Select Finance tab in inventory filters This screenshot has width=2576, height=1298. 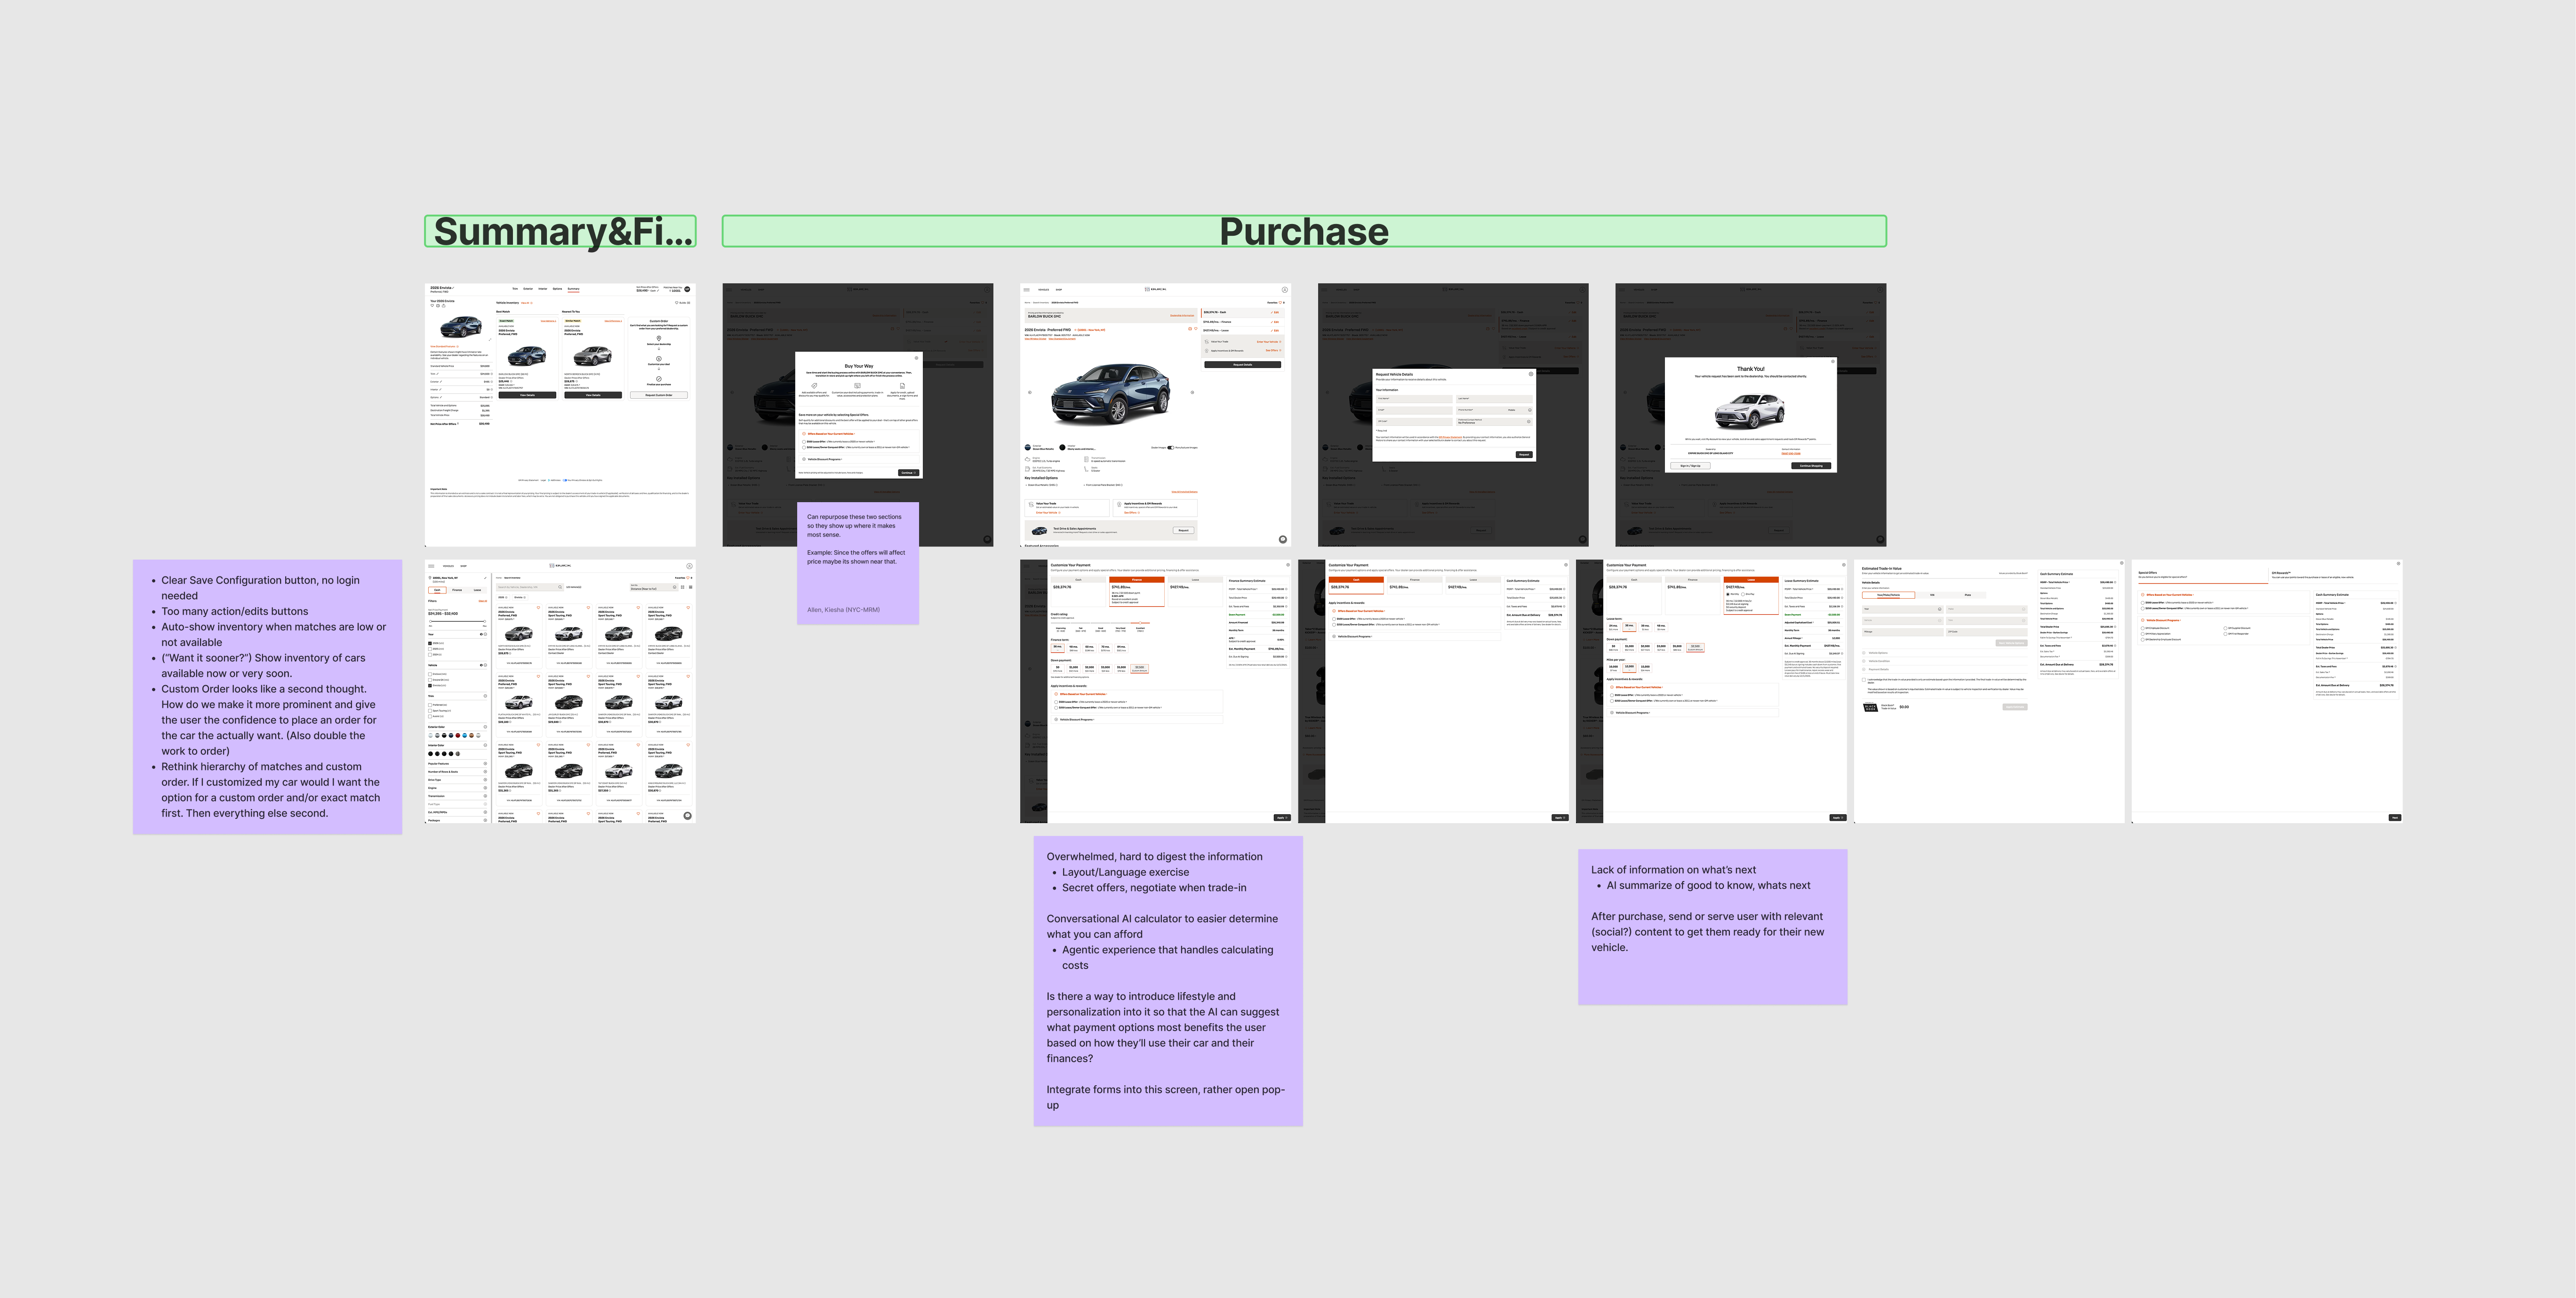[x=457, y=590]
